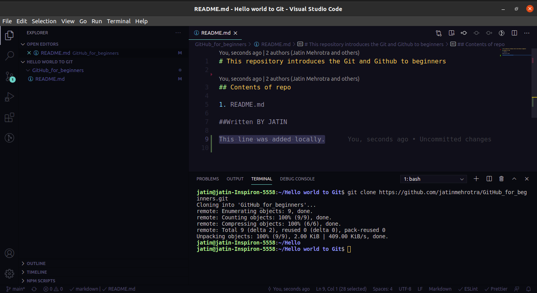Switch to the Problems panel tab
Screen dimensions: 537x293
[208, 179]
